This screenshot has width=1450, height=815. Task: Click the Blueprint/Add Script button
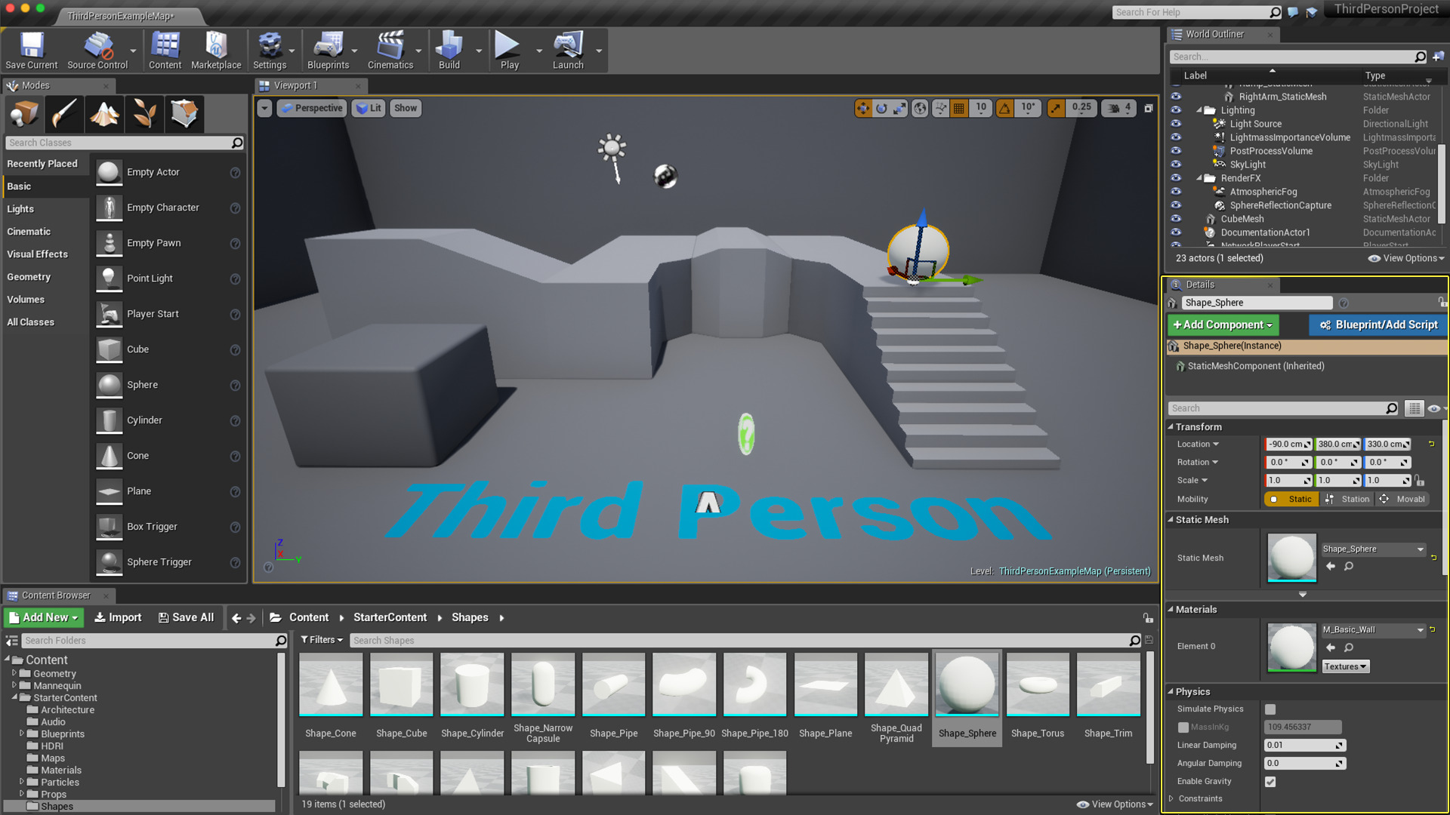pos(1378,325)
